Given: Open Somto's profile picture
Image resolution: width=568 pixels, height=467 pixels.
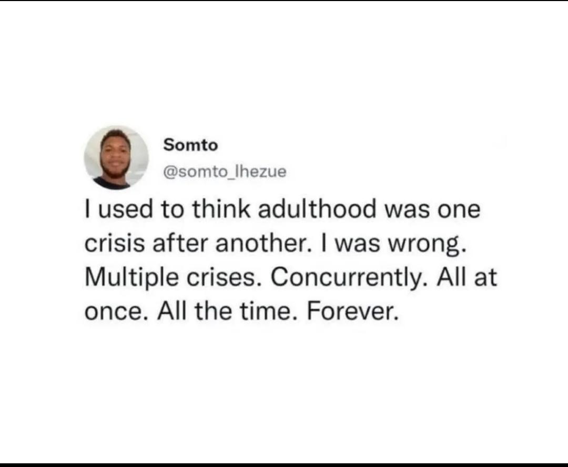Looking at the screenshot, I should pyautogui.click(x=116, y=158).
